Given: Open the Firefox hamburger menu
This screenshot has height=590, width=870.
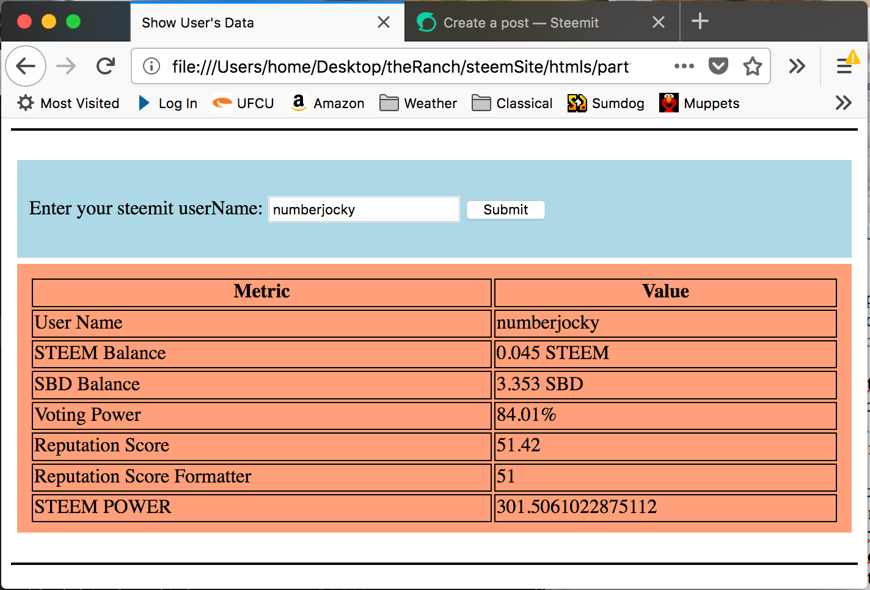Looking at the screenshot, I should pyautogui.click(x=845, y=66).
